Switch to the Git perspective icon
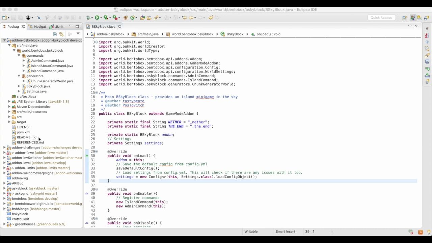Image resolution: width=432 pixels, height=243 pixels. 420,18
